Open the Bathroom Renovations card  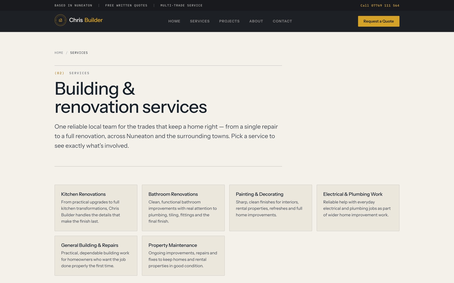coord(183,208)
